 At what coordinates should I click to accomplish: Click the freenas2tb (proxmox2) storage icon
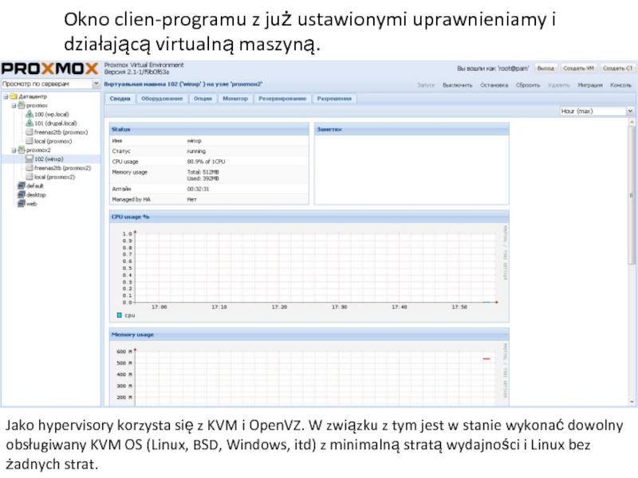(30, 168)
